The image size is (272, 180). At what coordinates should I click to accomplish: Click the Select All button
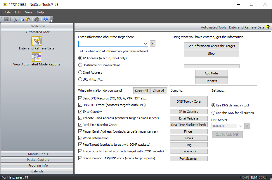point(141,91)
